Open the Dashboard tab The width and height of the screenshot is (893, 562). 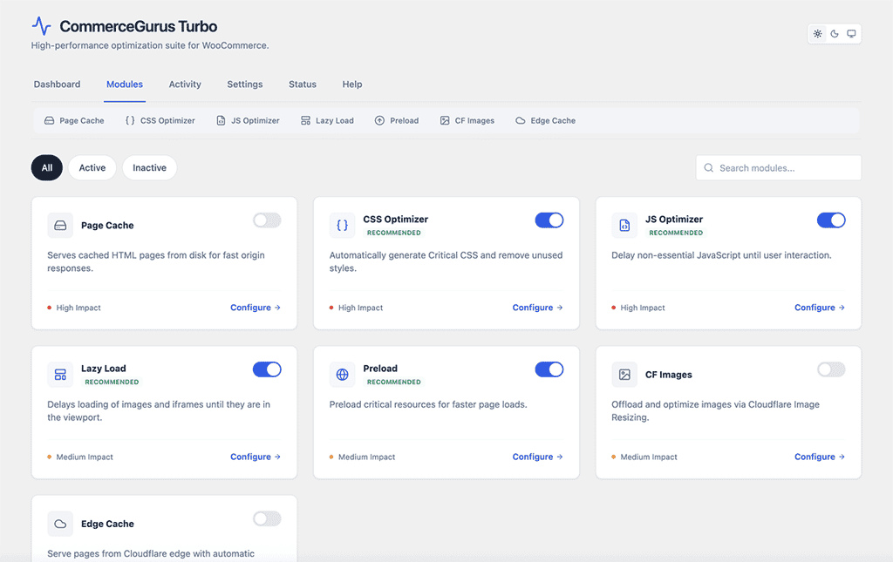pyautogui.click(x=57, y=85)
